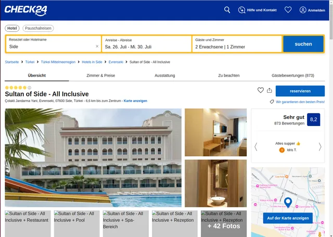Image resolution: width=333 pixels, height=237 pixels.
Task: Select the Hotel search type pill
Action: point(12,28)
